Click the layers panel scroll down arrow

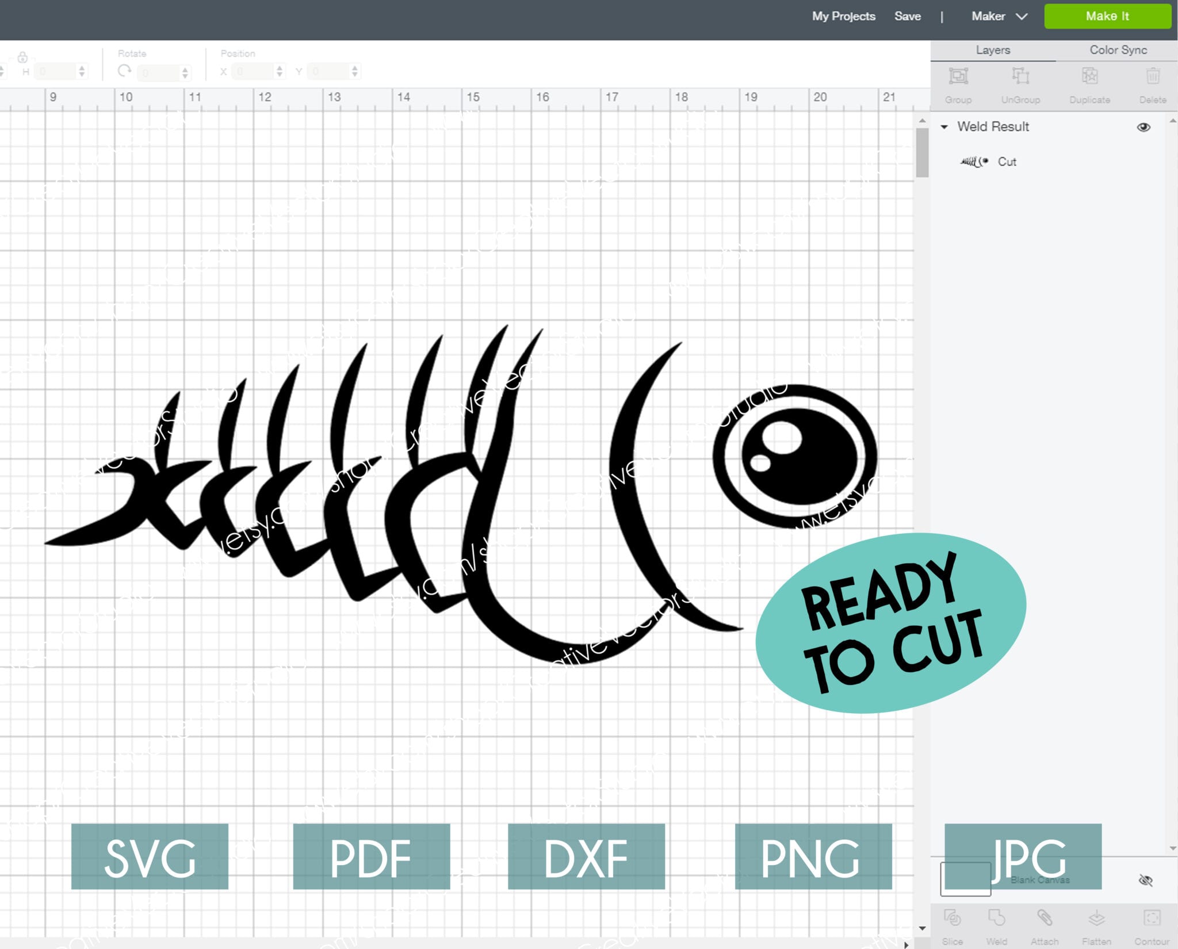pyautogui.click(x=1173, y=848)
